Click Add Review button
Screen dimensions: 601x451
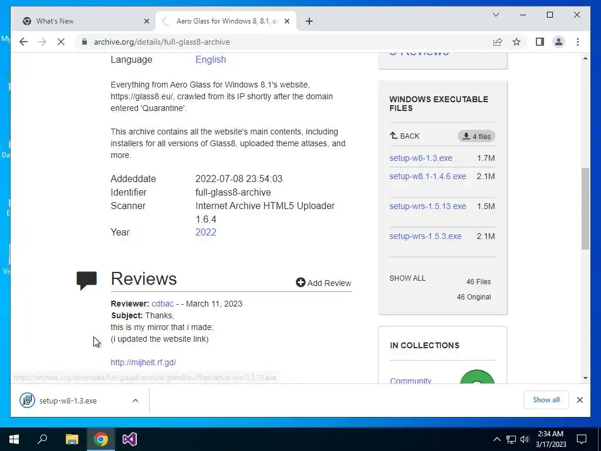[323, 283]
